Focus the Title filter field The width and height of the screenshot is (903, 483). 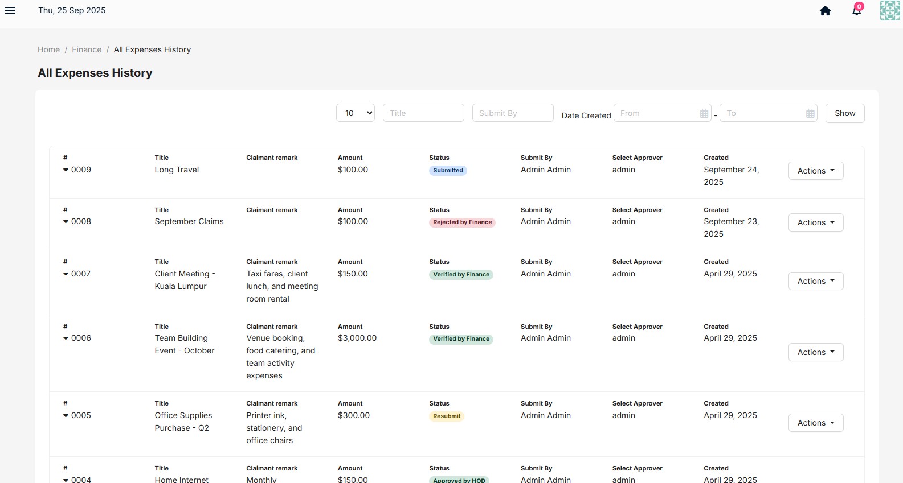[423, 113]
